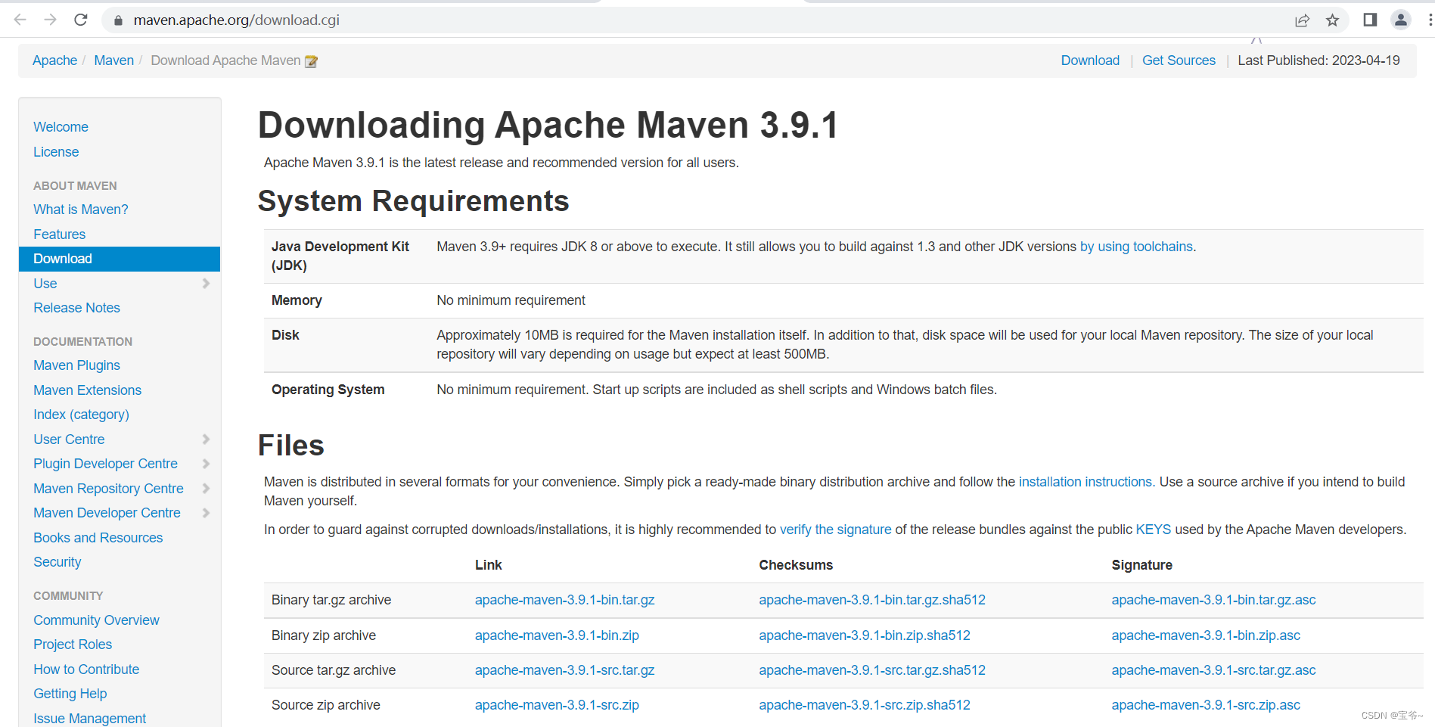Open Welcome in sidebar
Viewport: 1435px width, 727px height.
61,127
